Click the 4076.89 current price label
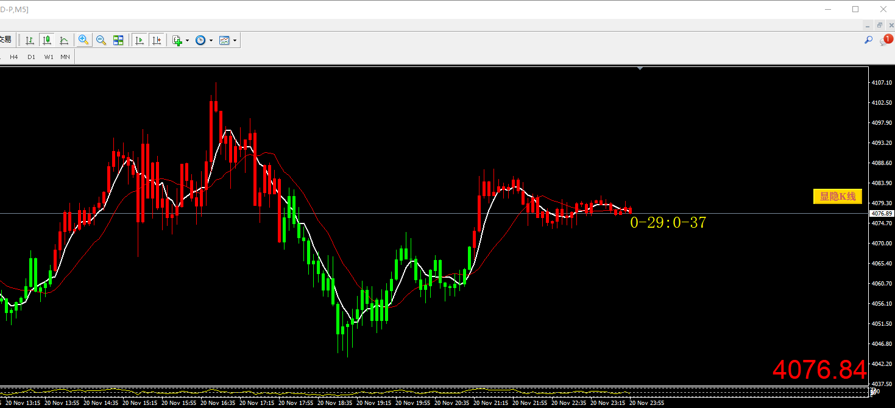This screenshot has width=895, height=408. point(882,213)
